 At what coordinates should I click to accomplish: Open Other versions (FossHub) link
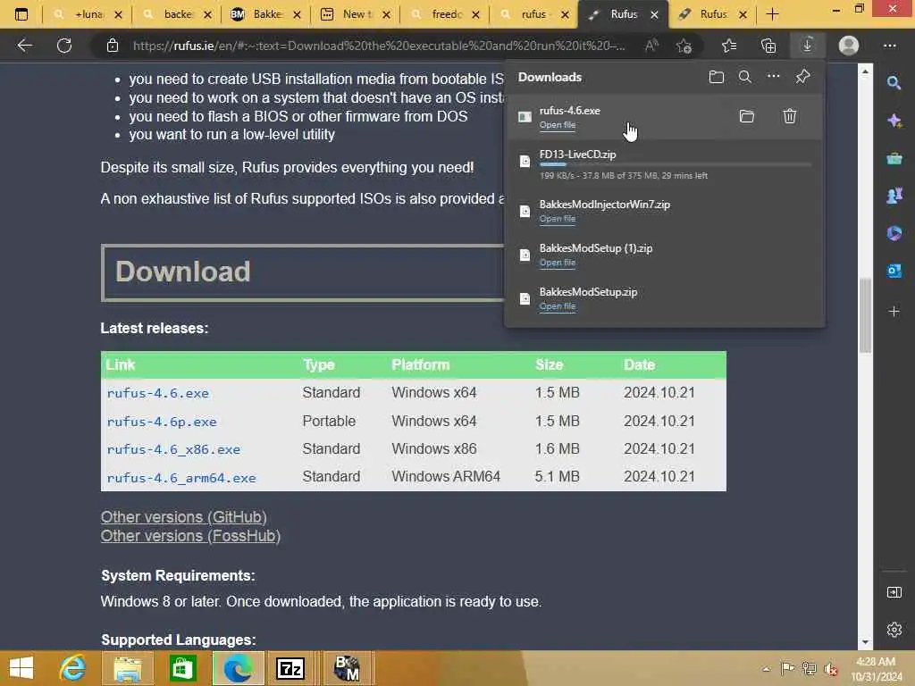point(190,536)
